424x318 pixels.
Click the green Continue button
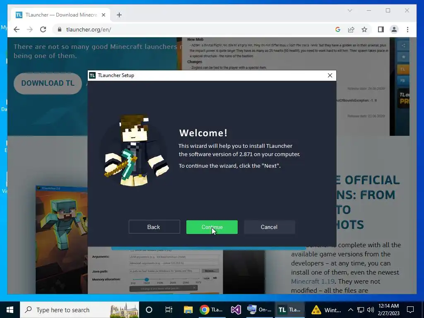point(212,227)
